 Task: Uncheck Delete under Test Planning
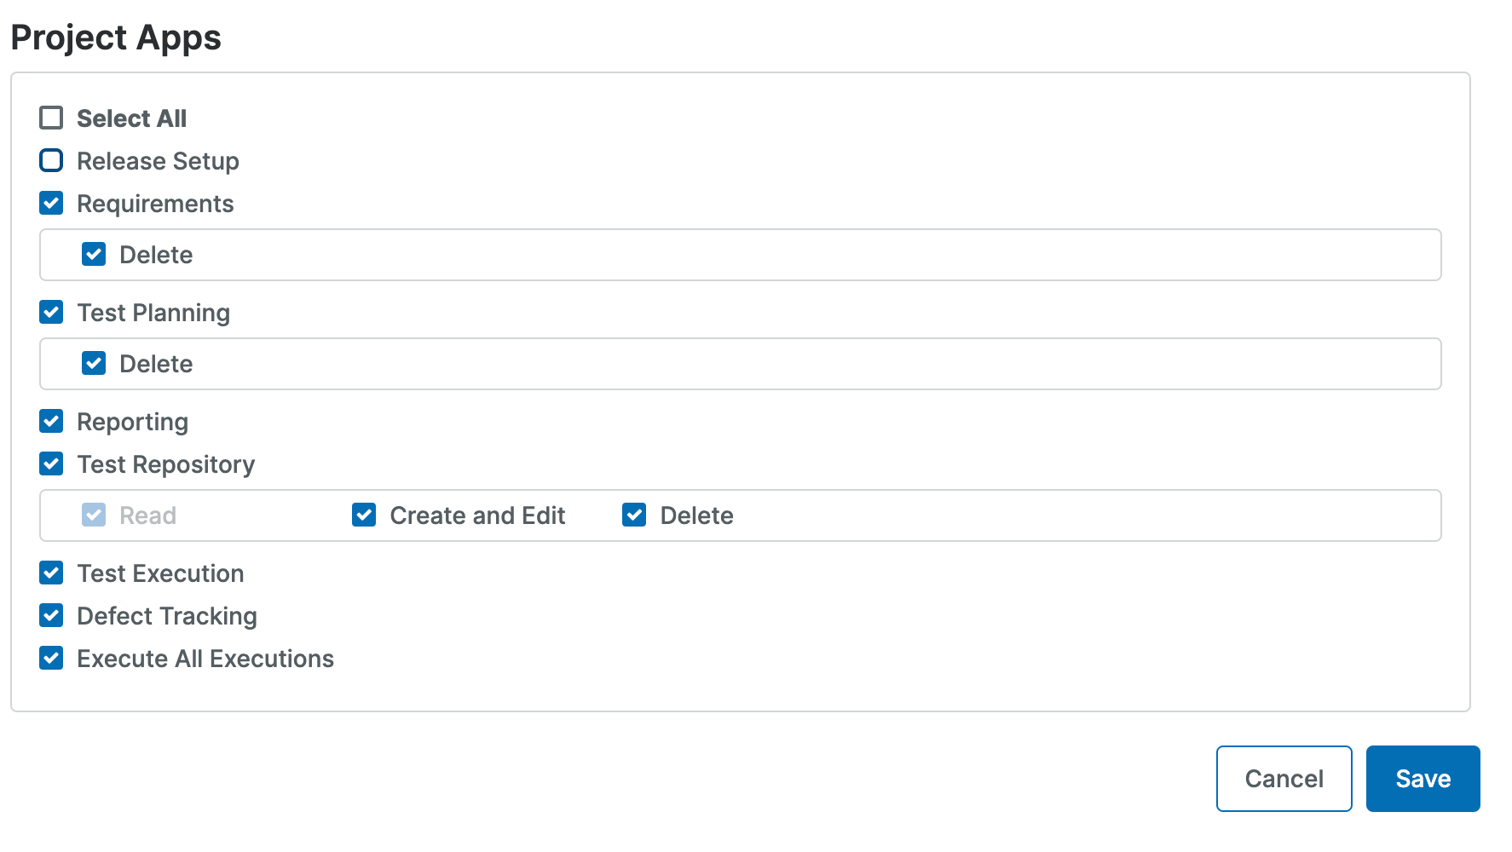tap(94, 363)
